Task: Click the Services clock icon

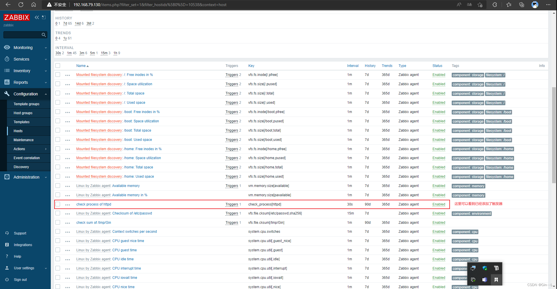Action: pos(7,59)
